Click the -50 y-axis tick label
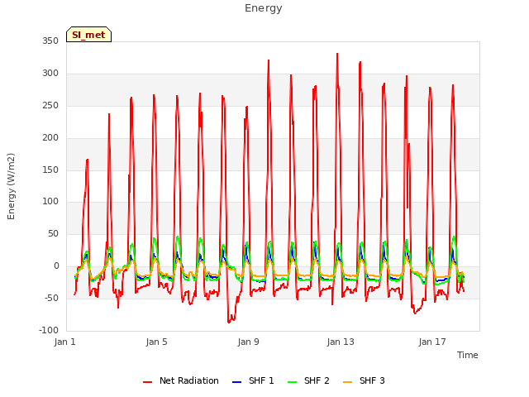The width and height of the screenshot is (529, 397). coord(51,298)
